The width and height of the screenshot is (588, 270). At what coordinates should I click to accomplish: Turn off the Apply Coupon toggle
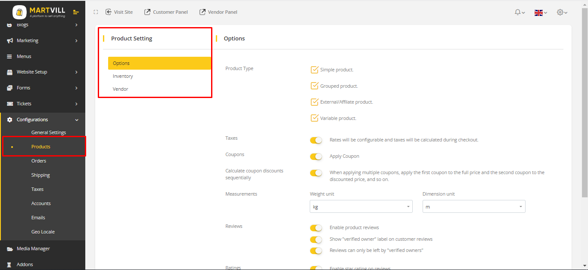(x=316, y=156)
